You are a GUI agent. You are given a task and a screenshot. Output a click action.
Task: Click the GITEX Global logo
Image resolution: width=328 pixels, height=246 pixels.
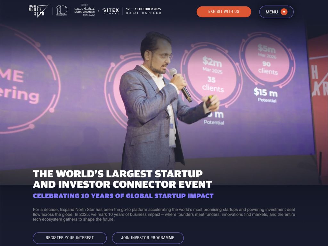coord(111,11)
